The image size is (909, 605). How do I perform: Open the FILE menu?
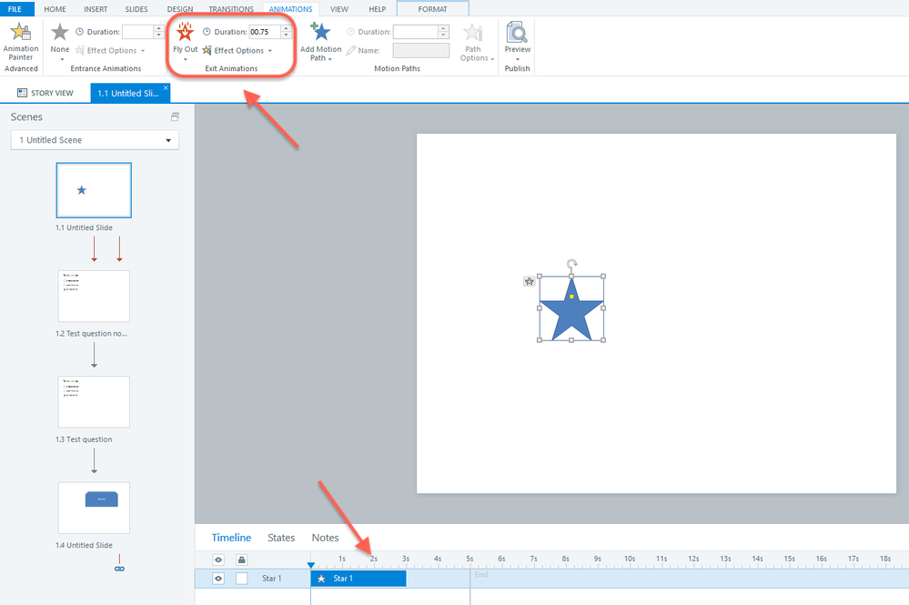pos(15,9)
